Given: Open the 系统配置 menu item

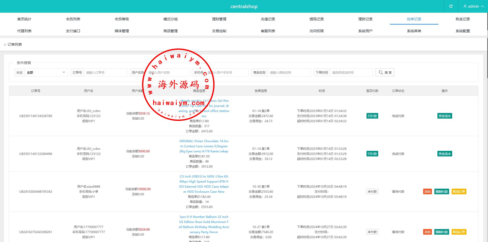Looking at the screenshot, I should point(463,31).
